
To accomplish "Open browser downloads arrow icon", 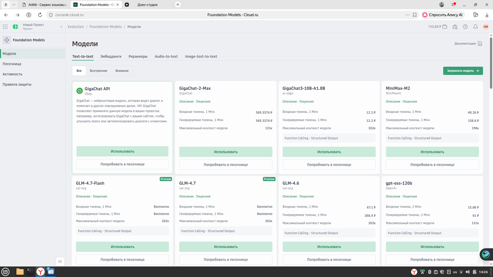I will (x=486, y=15).
